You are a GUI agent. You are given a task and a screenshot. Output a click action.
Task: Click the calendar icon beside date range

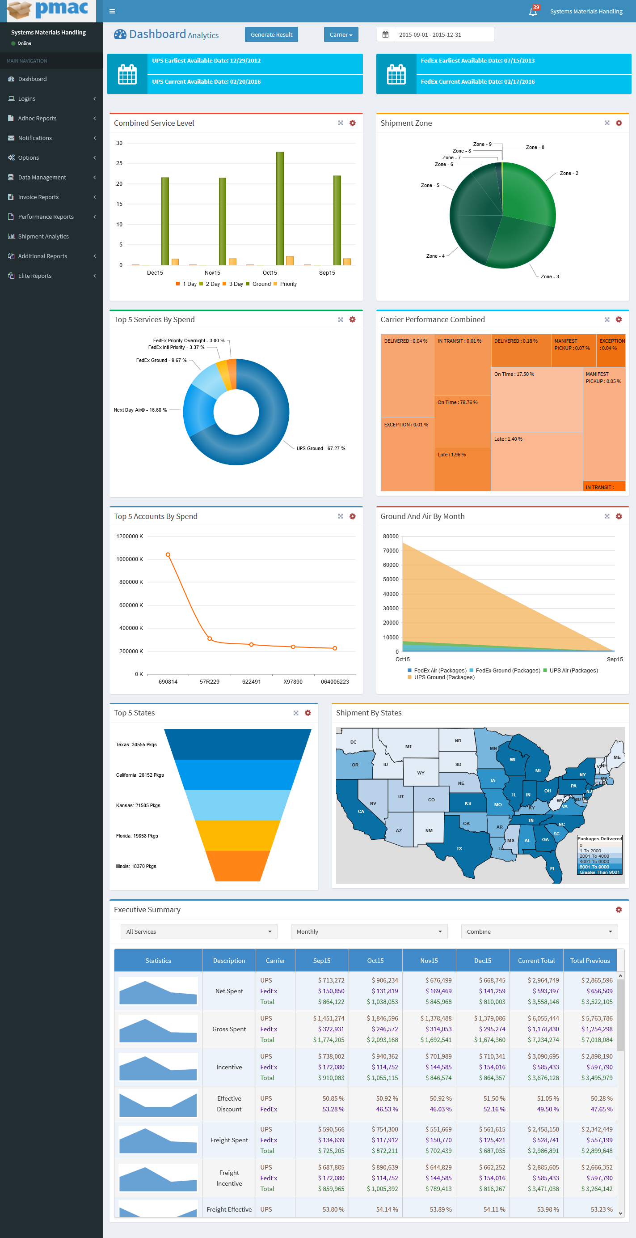pyautogui.click(x=385, y=34)
